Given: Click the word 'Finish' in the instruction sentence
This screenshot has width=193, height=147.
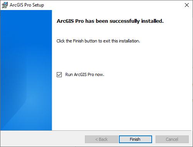Looking at the screenshot, I should (x=78, y=41).
